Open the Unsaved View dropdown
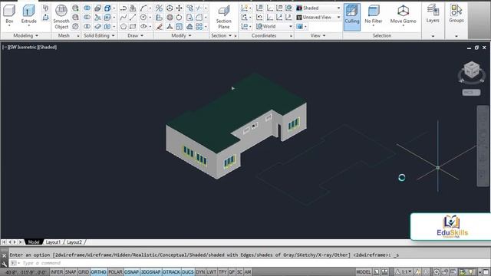Screen dimensions: 491x276 pos(318,17)
